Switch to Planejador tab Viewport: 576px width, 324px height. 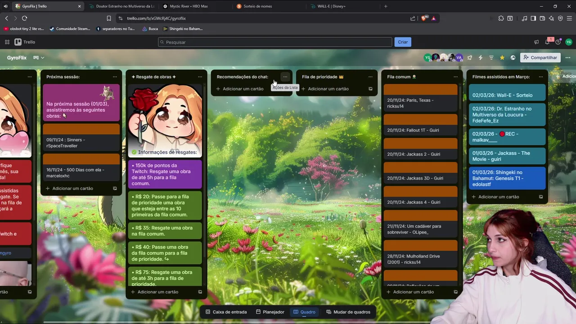270,312
